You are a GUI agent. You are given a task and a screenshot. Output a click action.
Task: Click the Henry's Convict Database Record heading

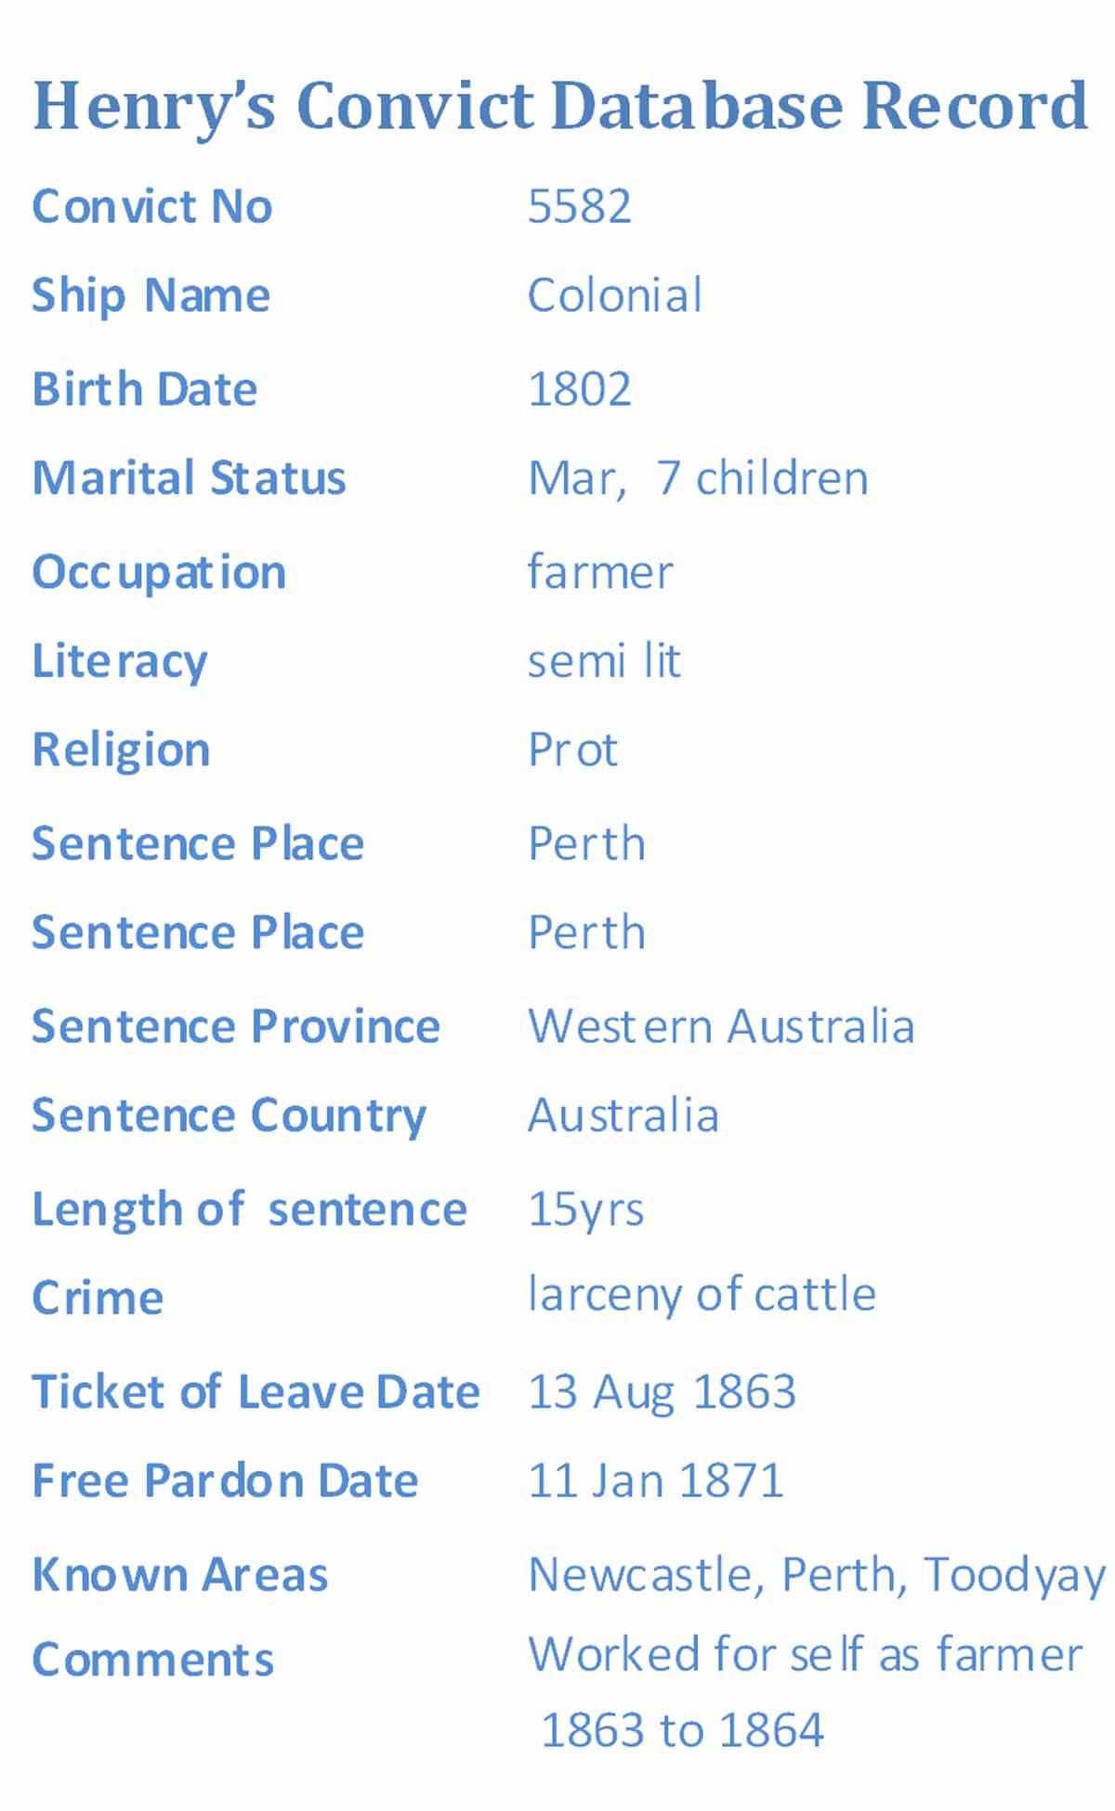click(x=559, y=108)
